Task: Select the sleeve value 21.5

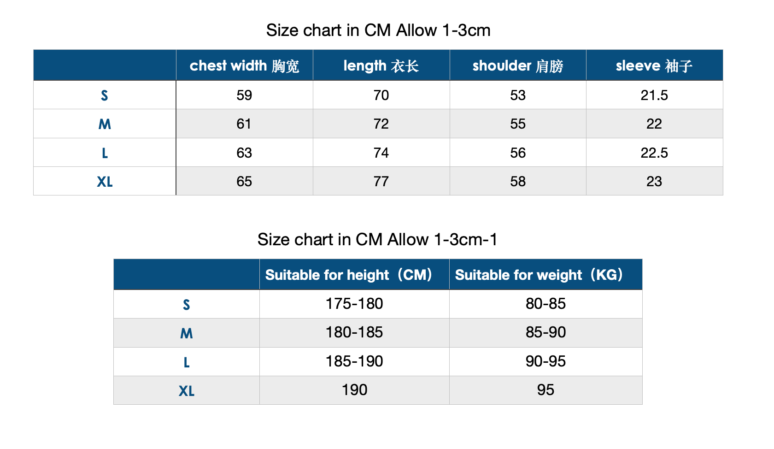Action: (x=654, y=95)
